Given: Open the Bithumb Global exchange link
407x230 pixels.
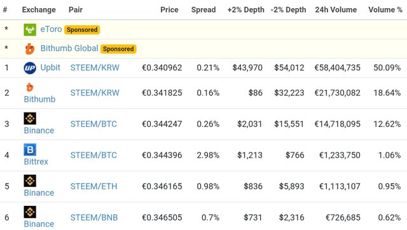Looking at the screenshot, I should coord(69,48).
